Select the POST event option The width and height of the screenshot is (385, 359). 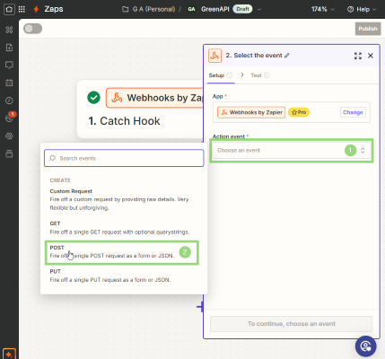click(122, 252)
